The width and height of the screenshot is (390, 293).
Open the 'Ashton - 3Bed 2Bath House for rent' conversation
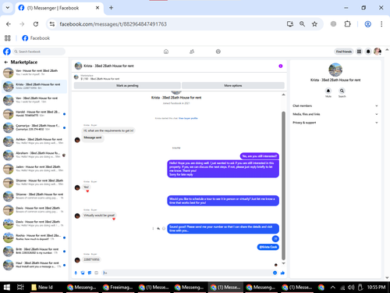34,141
